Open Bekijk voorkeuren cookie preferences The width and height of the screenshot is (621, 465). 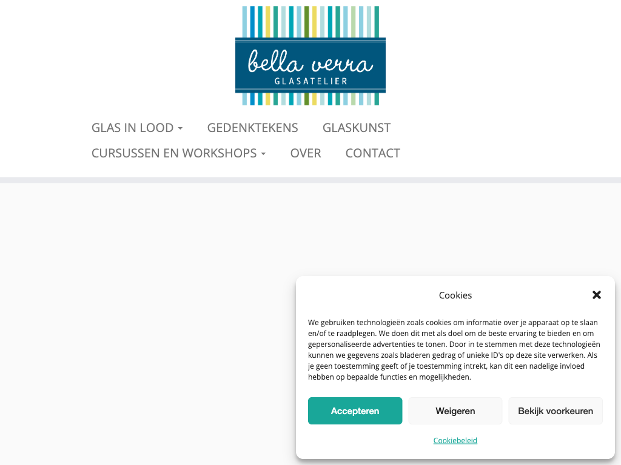click(x=556, y=411)
